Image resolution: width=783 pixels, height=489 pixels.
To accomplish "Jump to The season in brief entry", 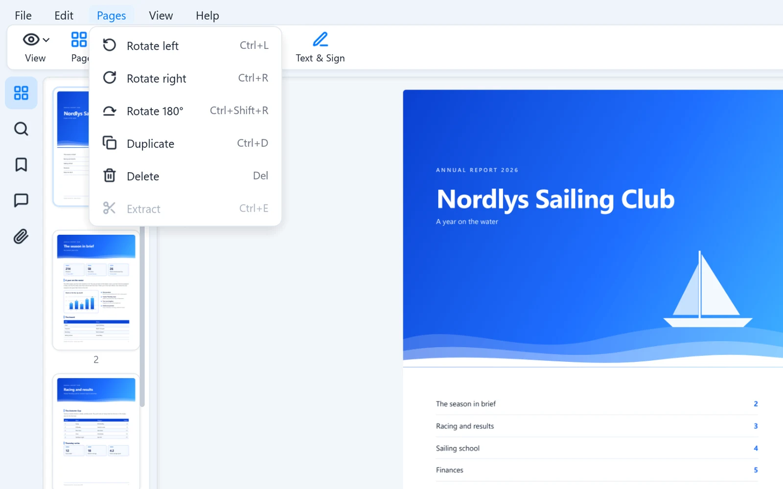I will (x=597, y=404).
